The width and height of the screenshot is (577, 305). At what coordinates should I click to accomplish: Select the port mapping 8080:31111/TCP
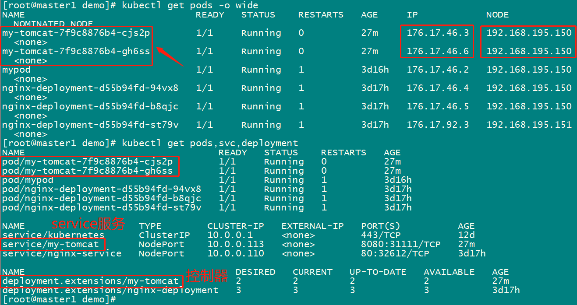pyautogui.click(x=400, y=244)
